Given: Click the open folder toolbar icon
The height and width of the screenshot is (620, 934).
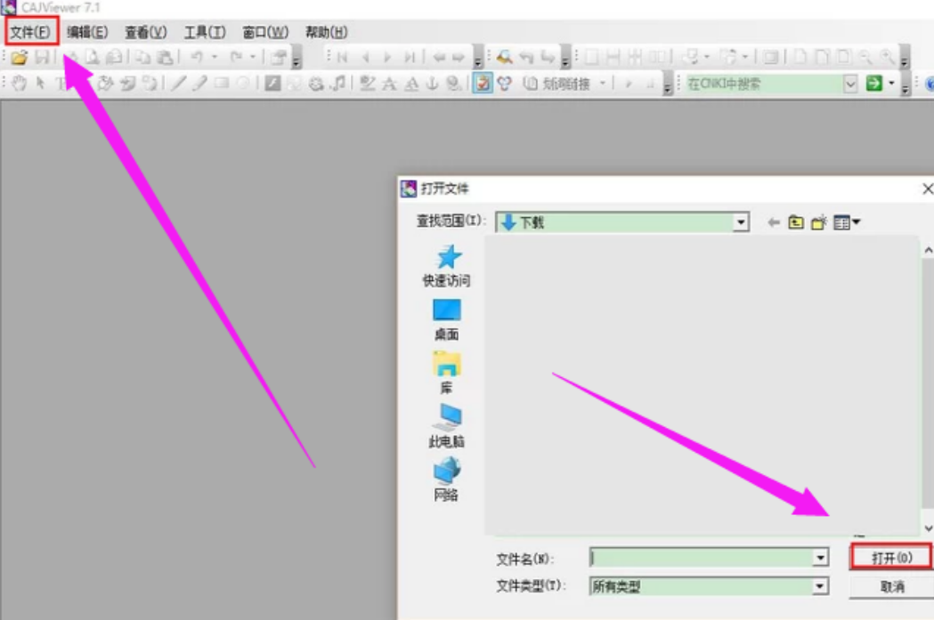Looking at the screenshot, I should [x=20, y=58].
